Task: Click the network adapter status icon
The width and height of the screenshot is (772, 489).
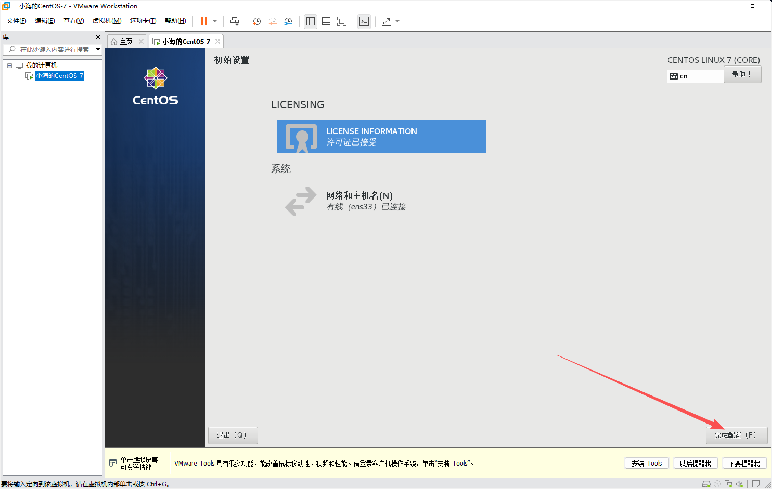Action: tap(728, 484)
